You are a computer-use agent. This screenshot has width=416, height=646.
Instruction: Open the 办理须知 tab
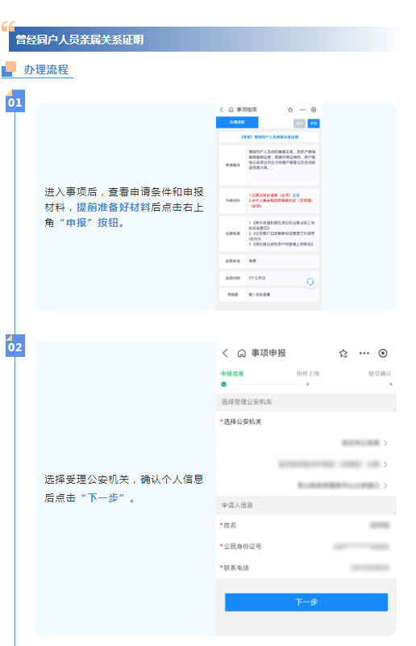click(x=237, y=122)
